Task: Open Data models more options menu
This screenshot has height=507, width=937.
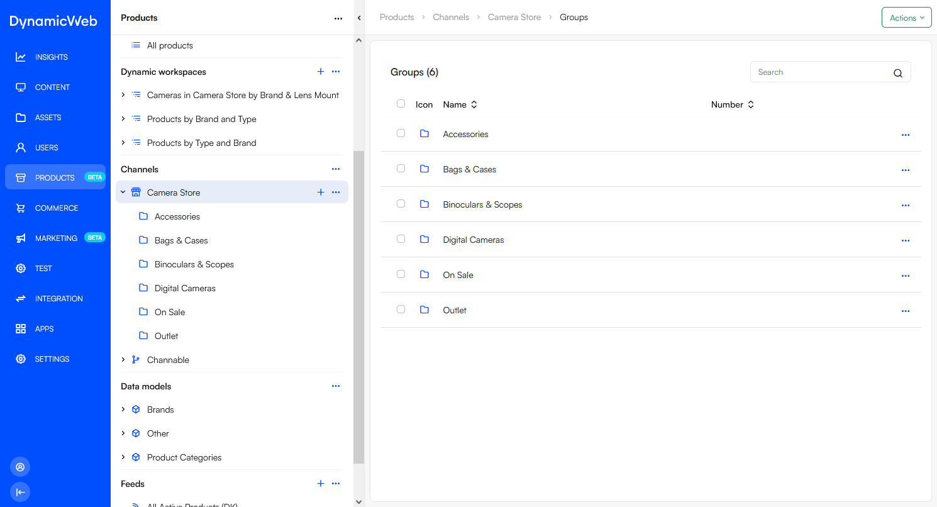Action: pyautogui.click(x=336, y=386)
